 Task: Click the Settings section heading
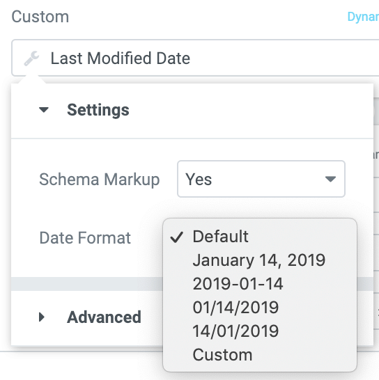coord(98,110)
